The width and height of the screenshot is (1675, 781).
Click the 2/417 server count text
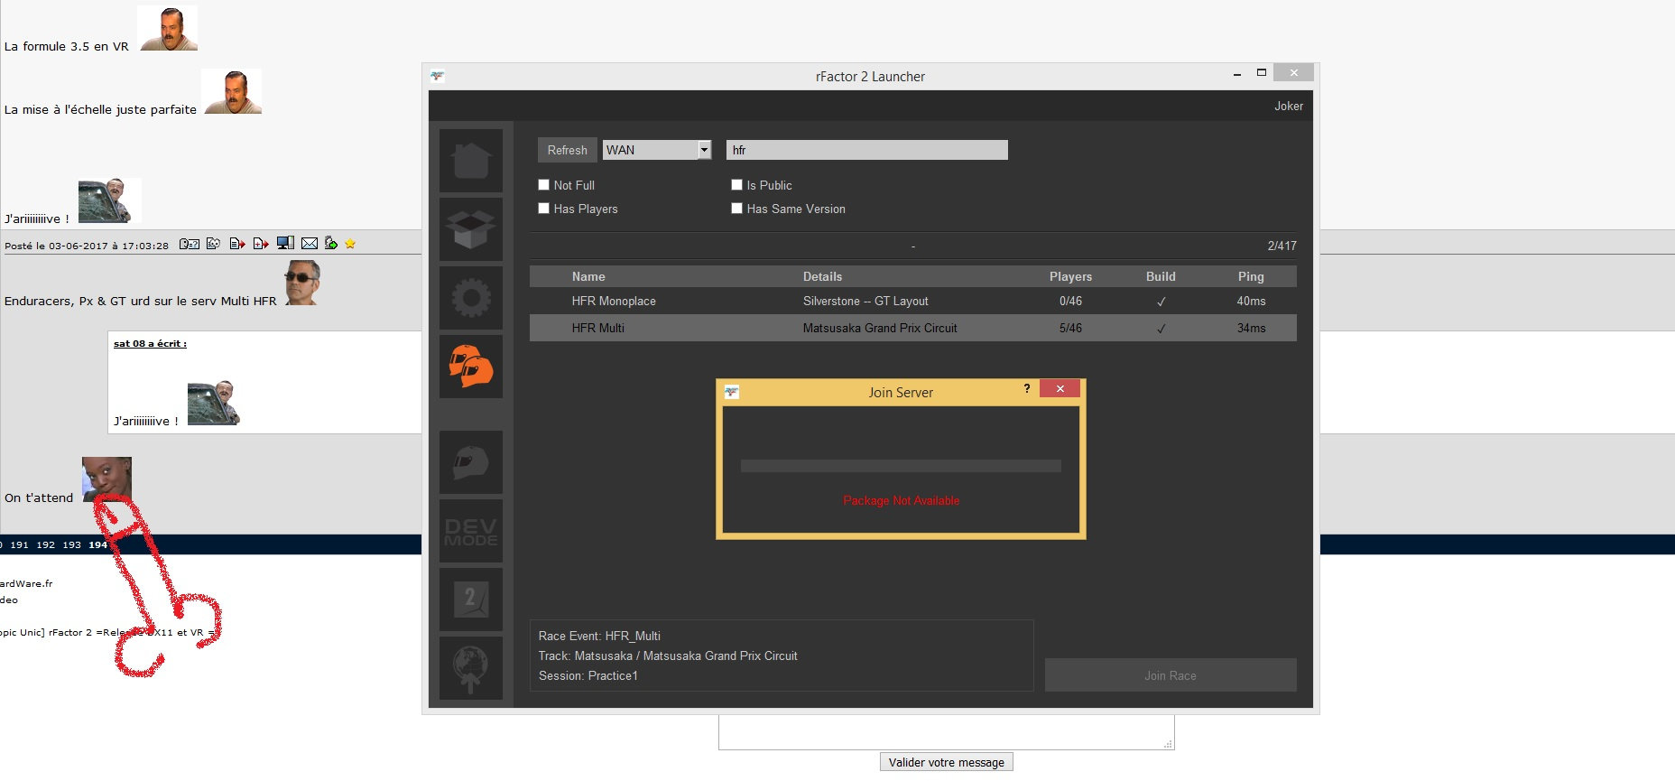(1282, 246)
